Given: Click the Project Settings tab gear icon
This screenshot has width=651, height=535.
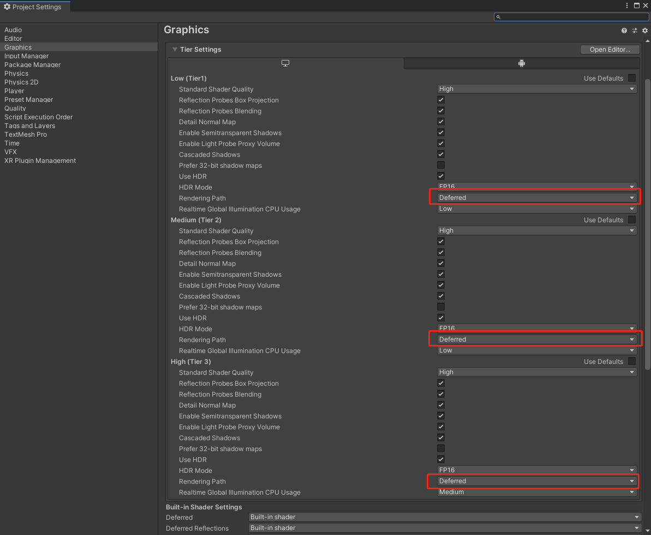Looking at the screenshot, I should coord(7,7).
